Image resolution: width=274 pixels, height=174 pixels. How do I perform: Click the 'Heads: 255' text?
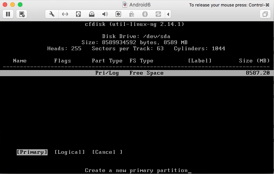click(x=64, y=48)
